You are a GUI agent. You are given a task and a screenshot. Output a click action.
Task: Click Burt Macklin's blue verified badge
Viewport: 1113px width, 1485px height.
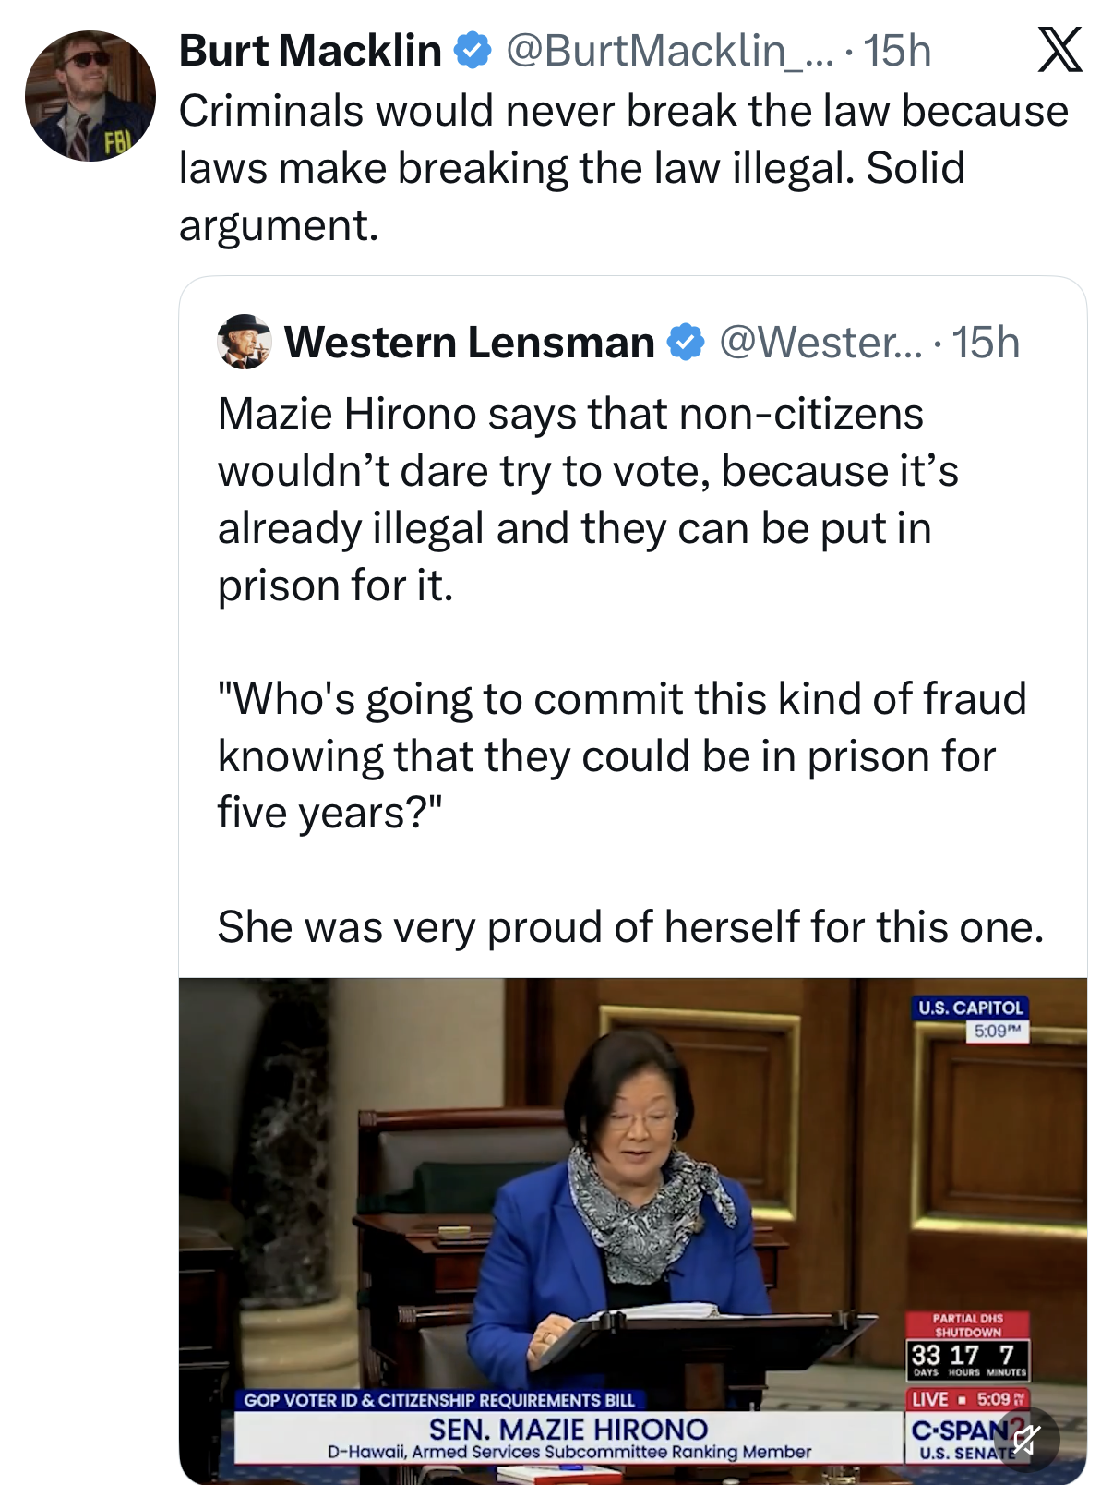tap(473, 51)
